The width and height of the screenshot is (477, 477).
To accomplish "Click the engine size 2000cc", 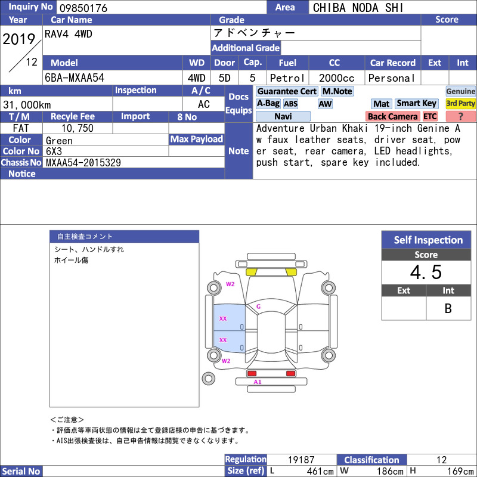I will coord(337,78).
